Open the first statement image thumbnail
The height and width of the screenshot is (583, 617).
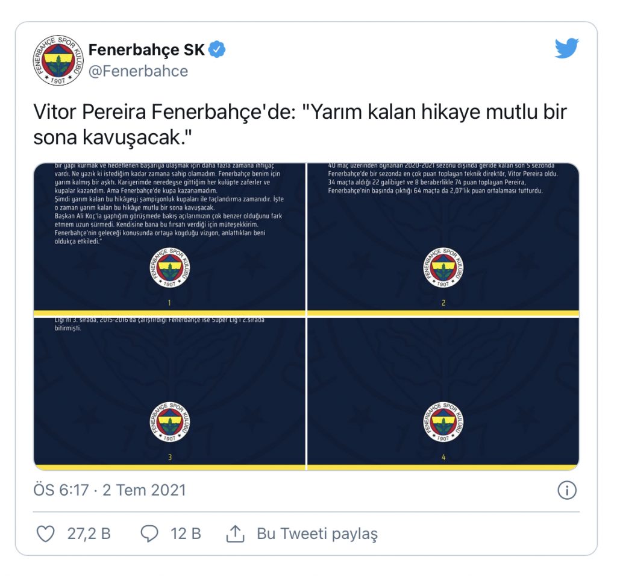tap(169, 239)
